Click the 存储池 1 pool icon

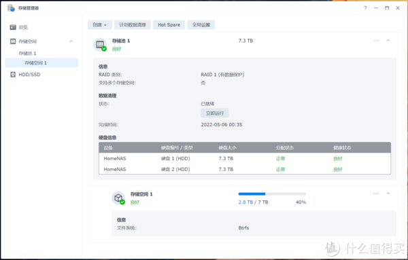(100, 45)
